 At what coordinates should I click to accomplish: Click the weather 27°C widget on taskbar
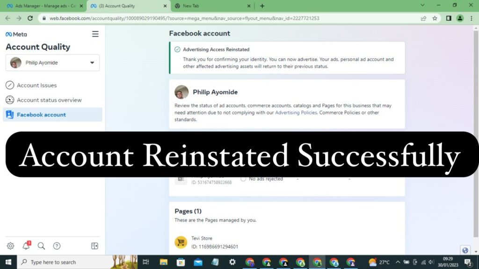(379, 262)
